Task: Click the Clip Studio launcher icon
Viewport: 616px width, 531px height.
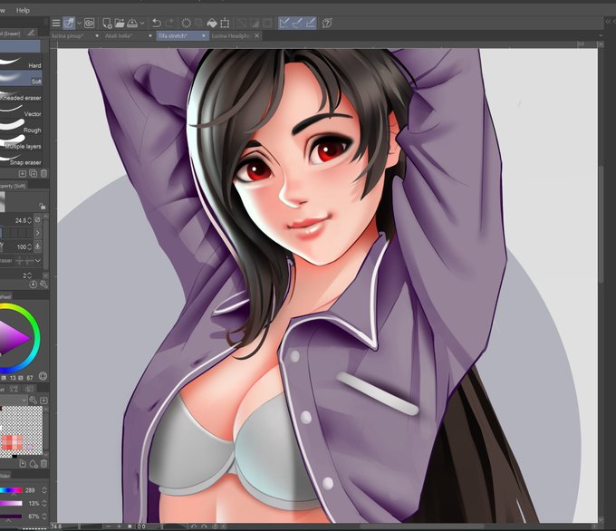Action: [69, 24]
